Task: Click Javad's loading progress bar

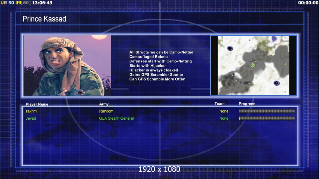Action: [267, 118]
